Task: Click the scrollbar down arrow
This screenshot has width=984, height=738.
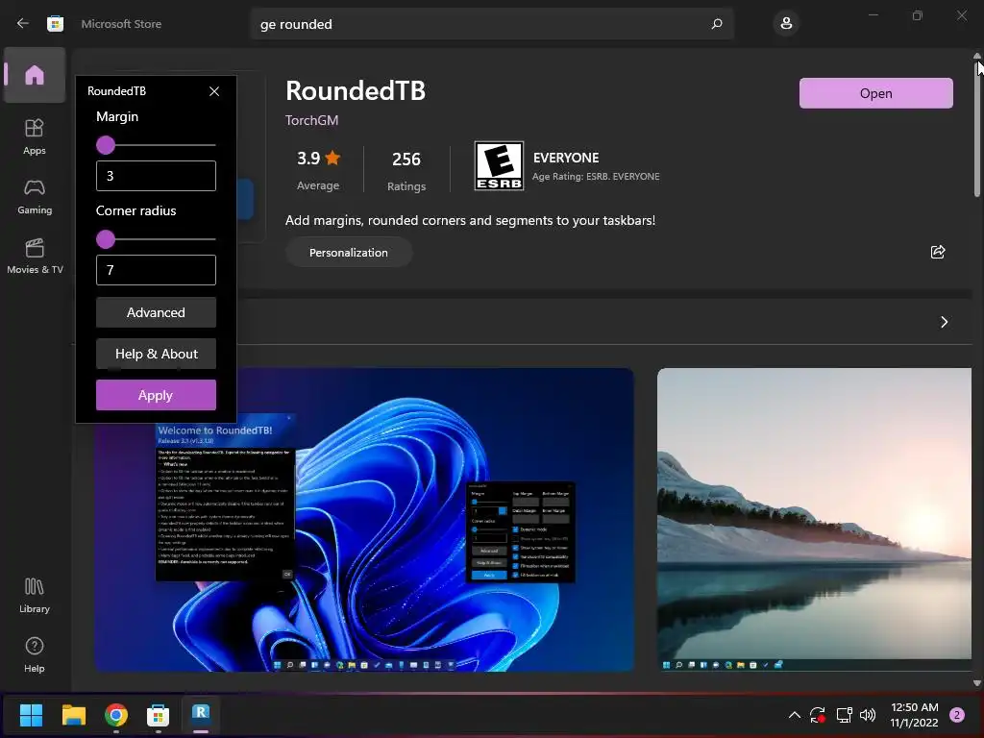Action: point(977,683)
